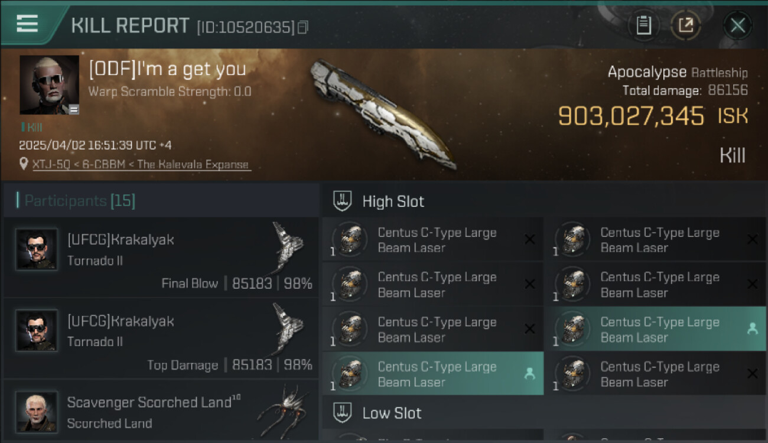
Task: Toggle the highlighted left-column Beam Laser person icon
Action: click(x=529, y=373)
